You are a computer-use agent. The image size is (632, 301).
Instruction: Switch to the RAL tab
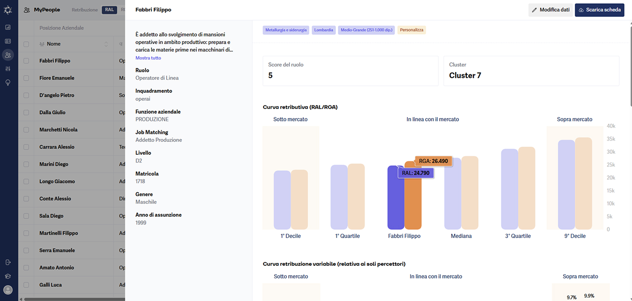(109, 10)
